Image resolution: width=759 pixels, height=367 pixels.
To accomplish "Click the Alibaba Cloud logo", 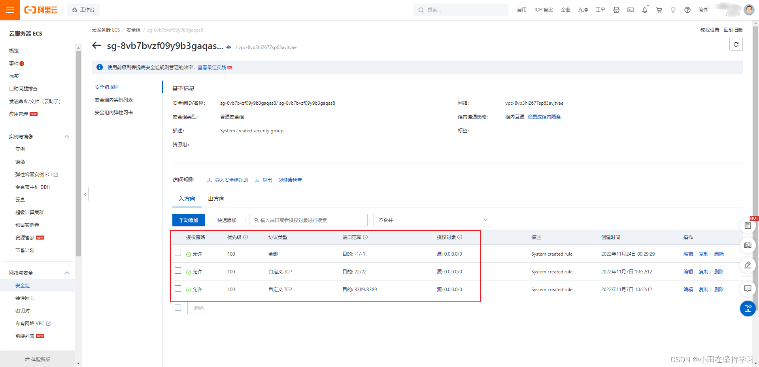I will coord(41,10).
